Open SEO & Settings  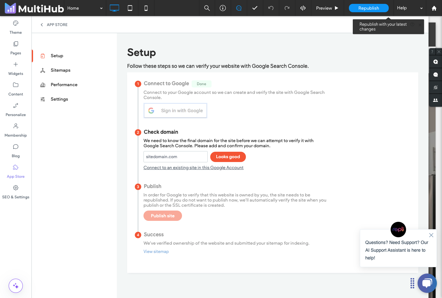click(16, 192)
